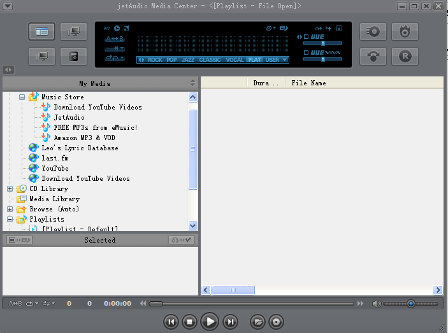Expand the CD Library tree node

[x=10, y=188]
